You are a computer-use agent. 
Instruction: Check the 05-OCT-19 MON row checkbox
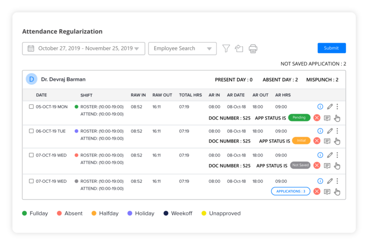pyautogui.click(x=31, y=107)
